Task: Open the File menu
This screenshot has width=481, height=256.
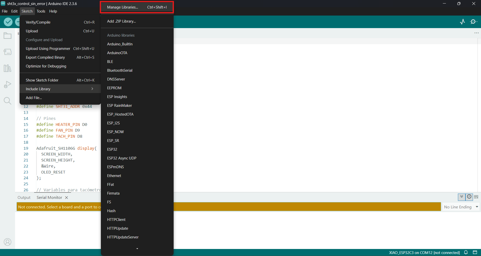Action: point(5,11)
